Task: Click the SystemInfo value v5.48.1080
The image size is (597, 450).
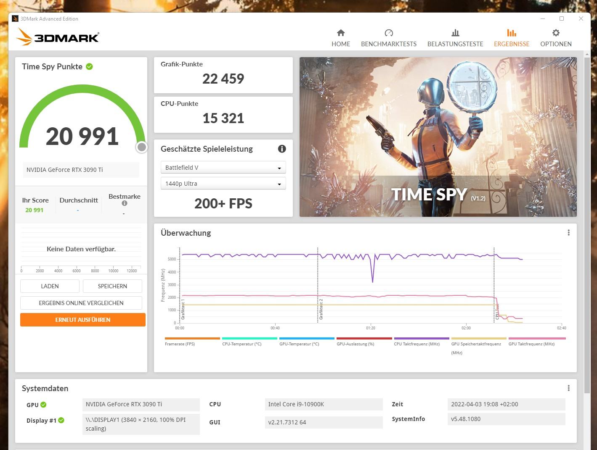Action: tap(506, 419)
